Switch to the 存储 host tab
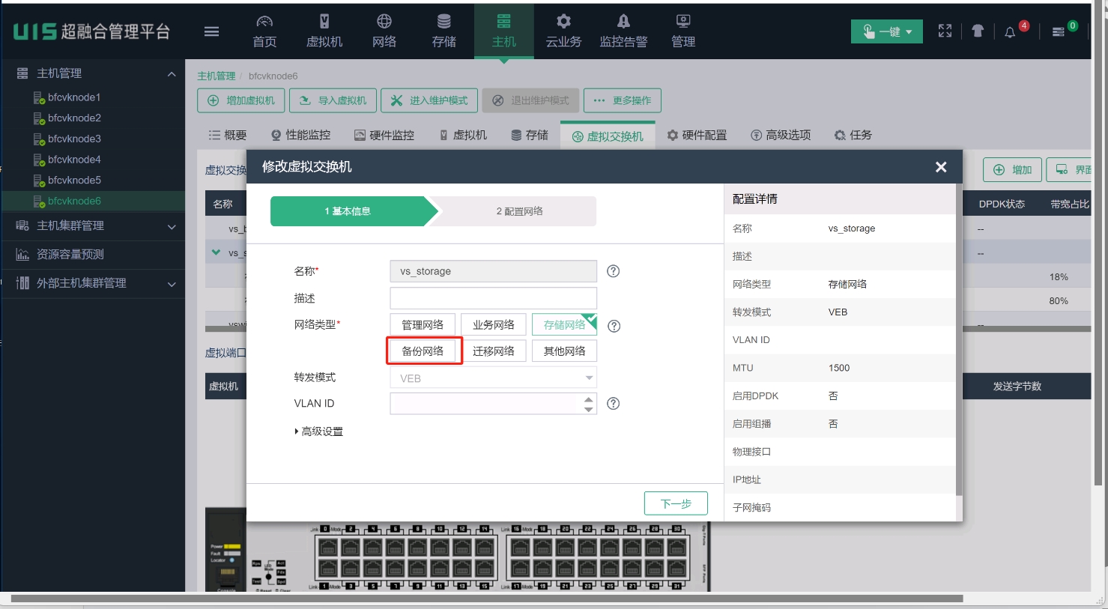The height and width of the screenshot is (609, 1108). point(530,135)
